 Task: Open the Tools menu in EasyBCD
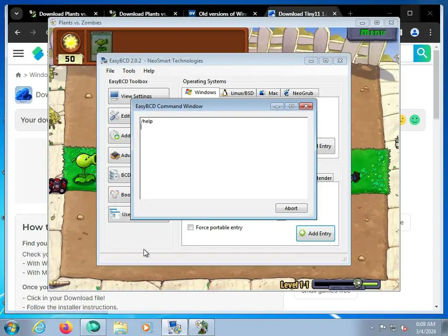[129, 71]
